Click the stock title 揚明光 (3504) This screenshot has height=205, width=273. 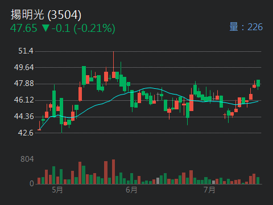46,15
